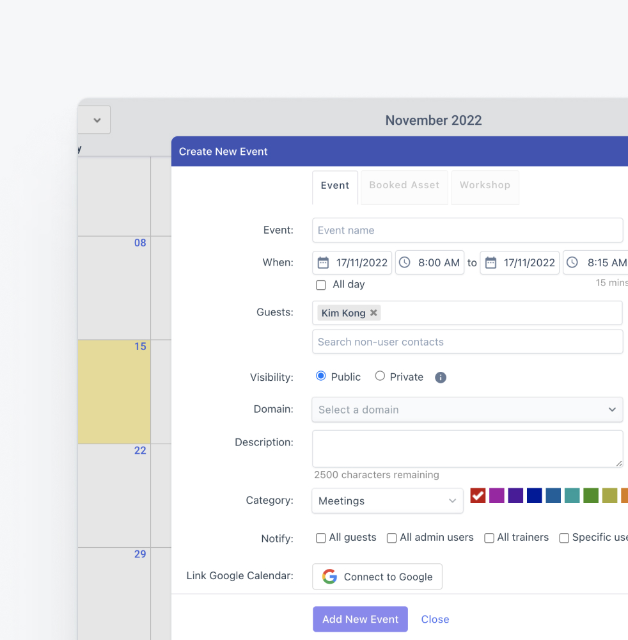Viewport: 628px width, 640px height.
Task: Check the All guests notify option
Action: (320, 538)
